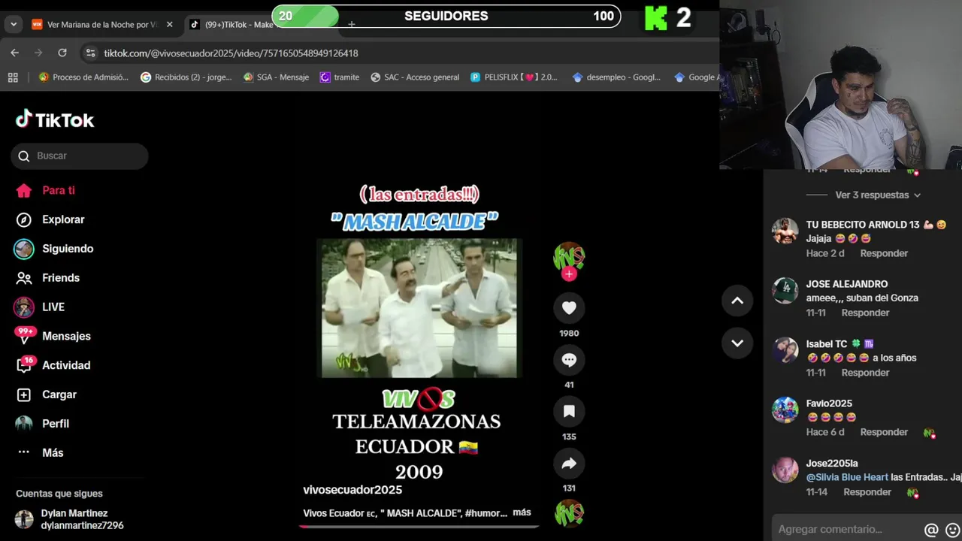Reply to TU BEBECITO ARNOLD 13 comment
Image resolution: width=962 pixels, height=541 pixels.
(x=884, y=253)
